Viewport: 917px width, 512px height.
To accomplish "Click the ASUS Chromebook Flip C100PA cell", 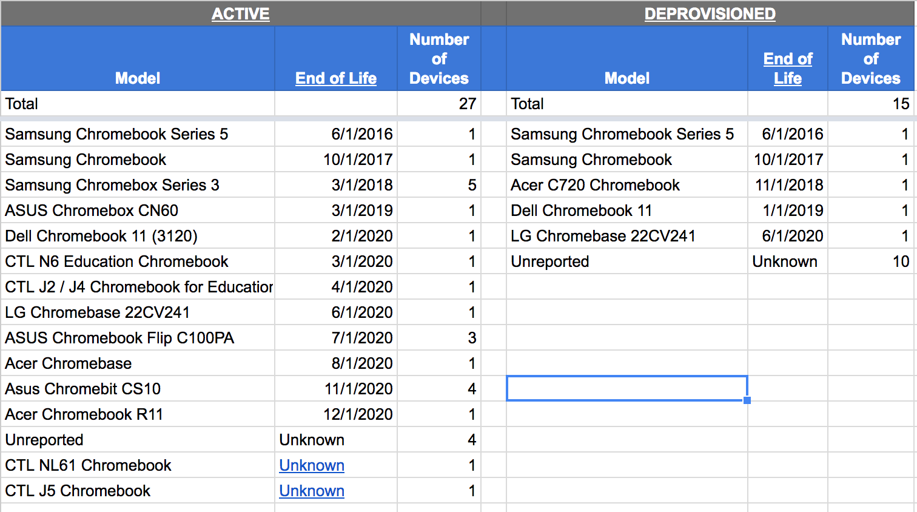I will [x=138, y=338].
